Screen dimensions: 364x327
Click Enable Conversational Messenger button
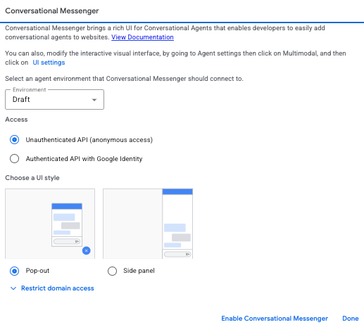click(x=275, y=319)
